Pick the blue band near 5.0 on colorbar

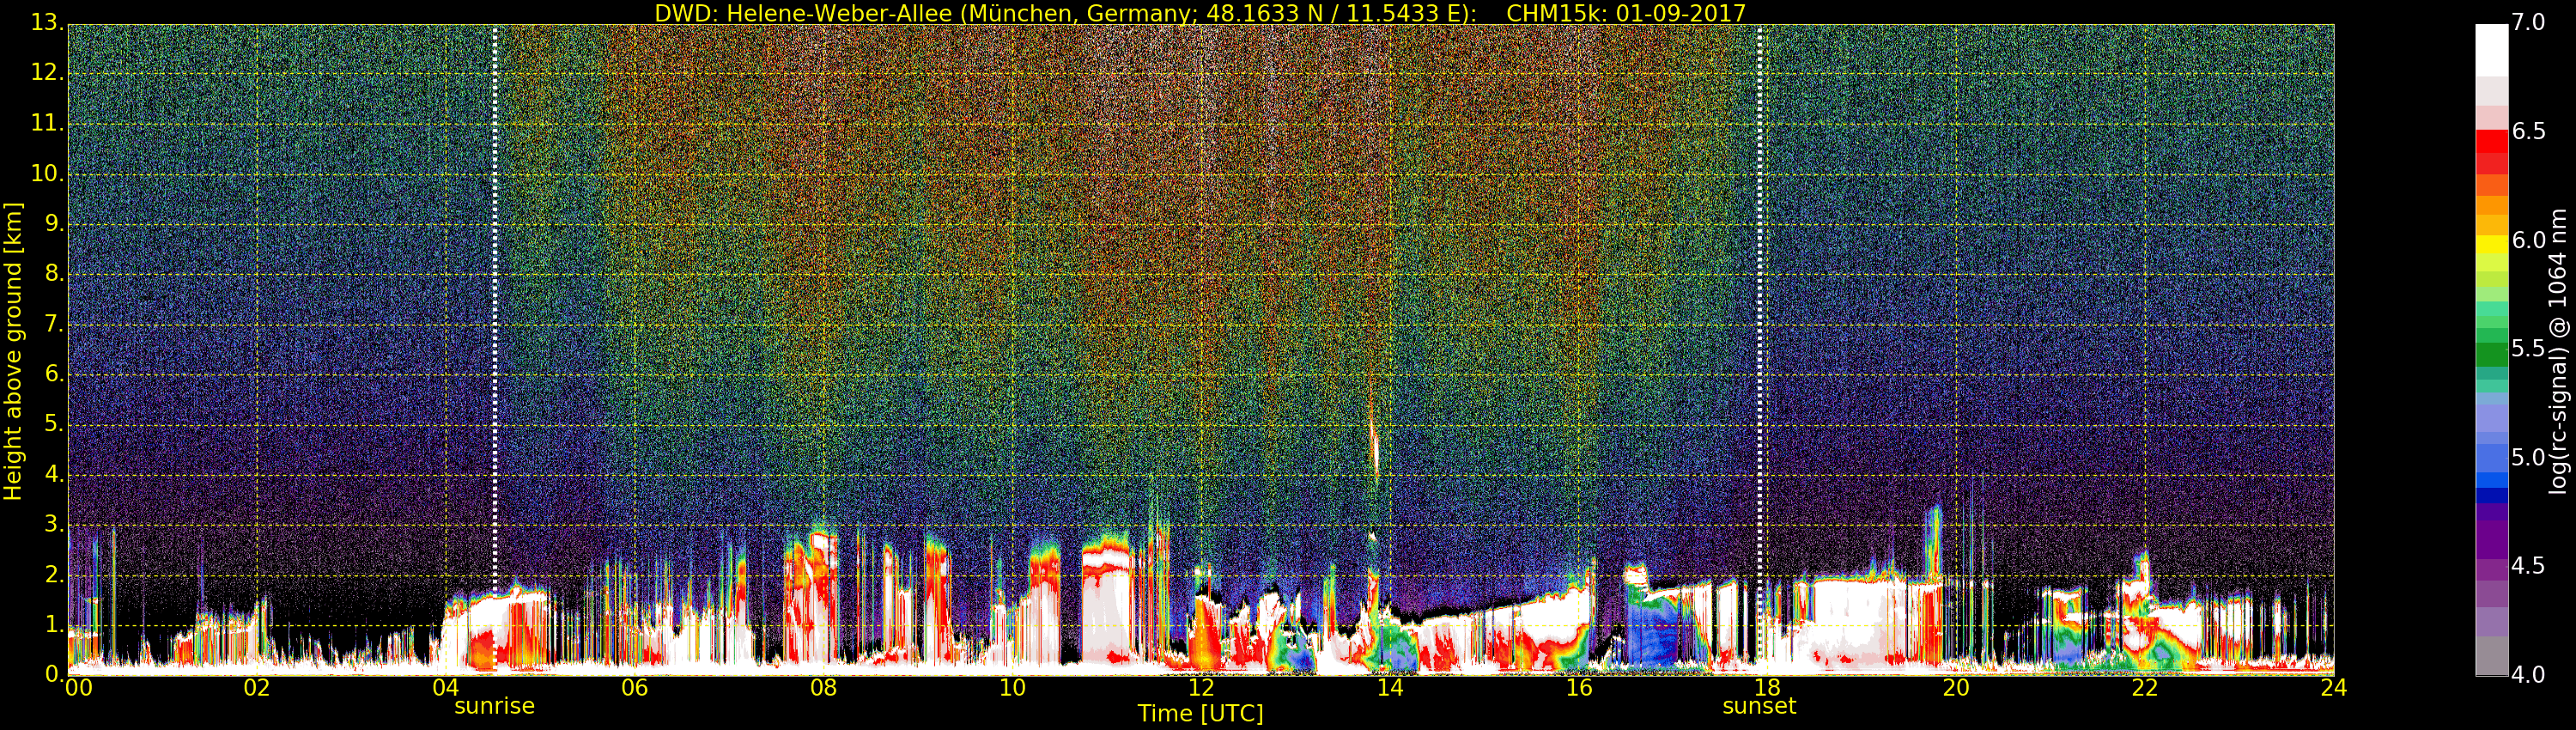[x=2491, y=459]
